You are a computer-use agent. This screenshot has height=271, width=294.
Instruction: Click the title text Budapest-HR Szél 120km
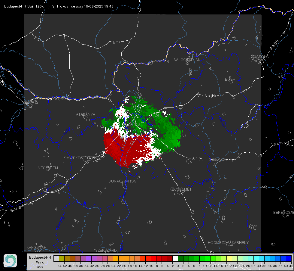point(26,6)
